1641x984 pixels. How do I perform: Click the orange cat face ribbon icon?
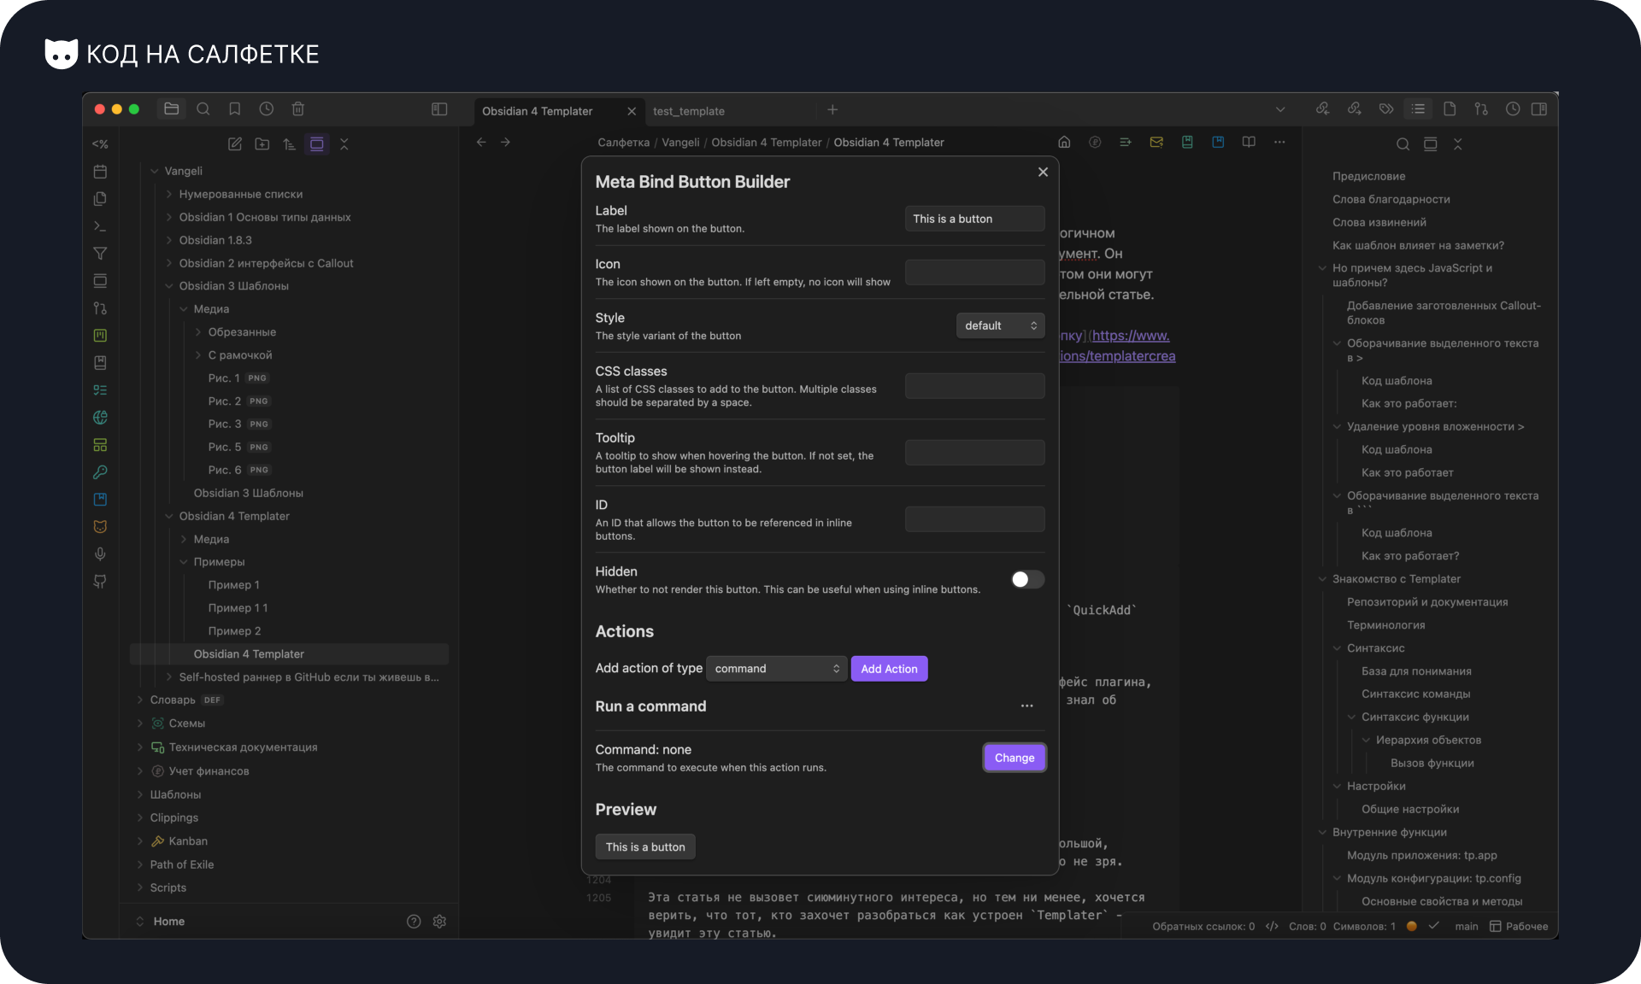pyautogui.click(x=100, y=527)
